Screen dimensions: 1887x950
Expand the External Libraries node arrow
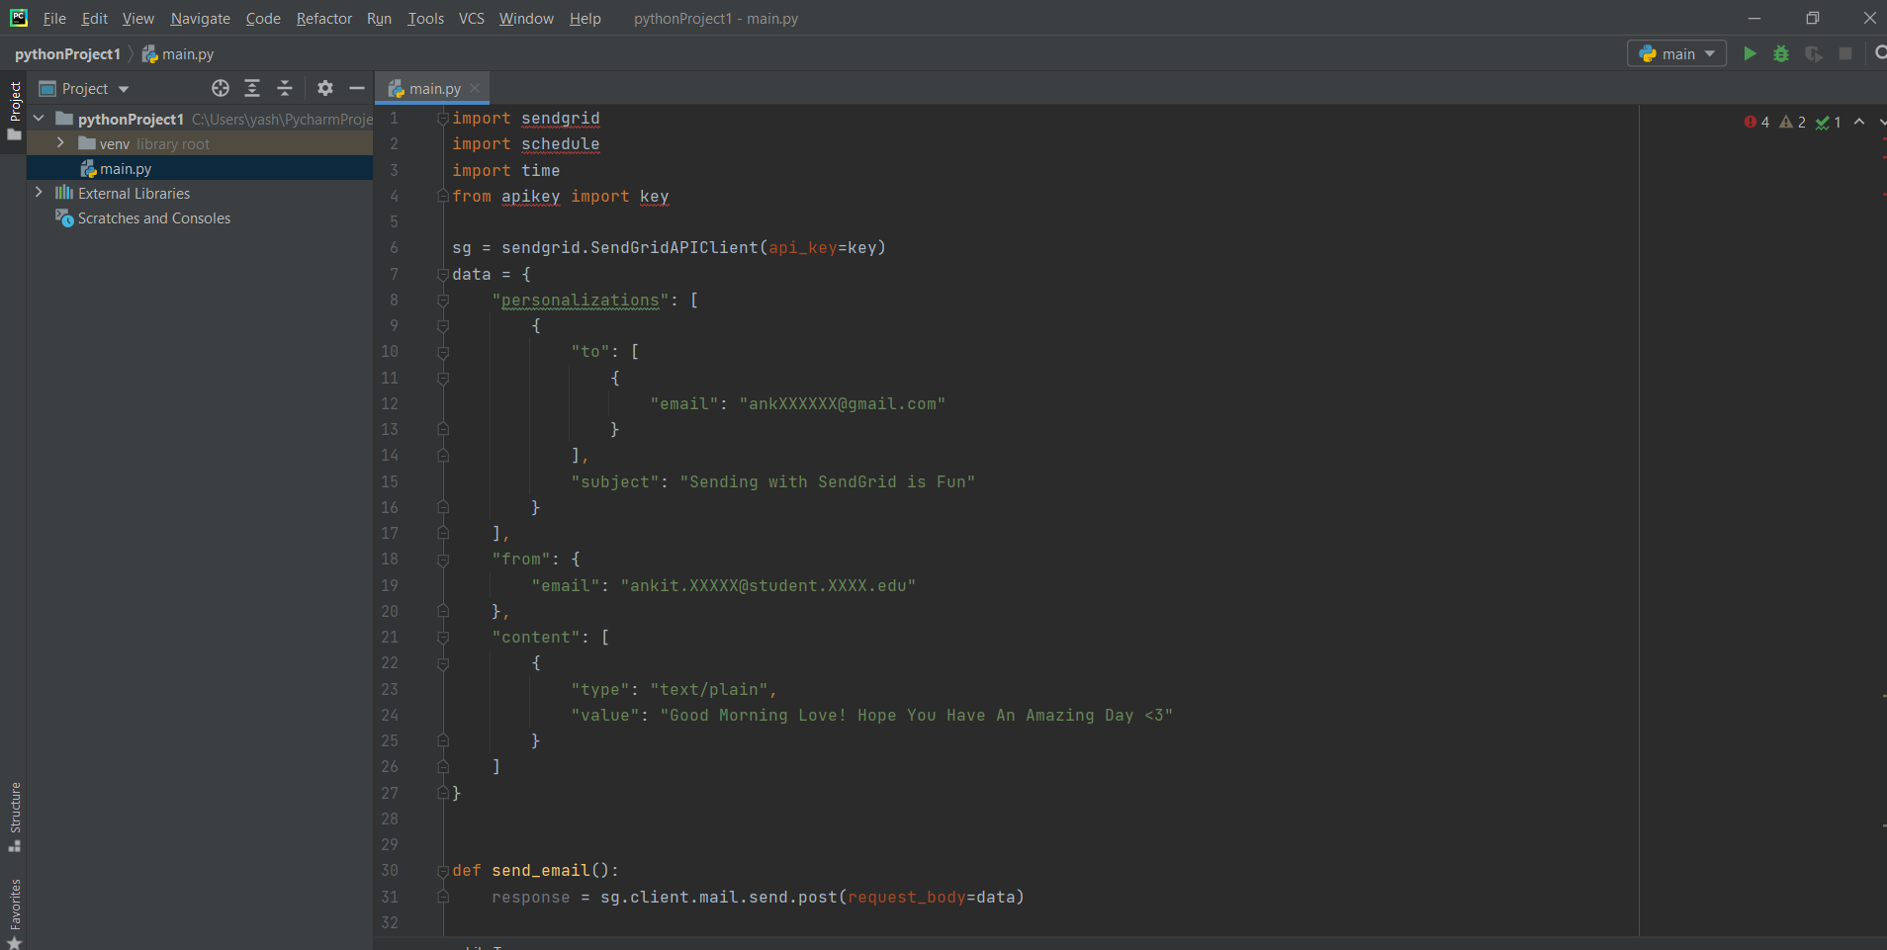point(39,193)
